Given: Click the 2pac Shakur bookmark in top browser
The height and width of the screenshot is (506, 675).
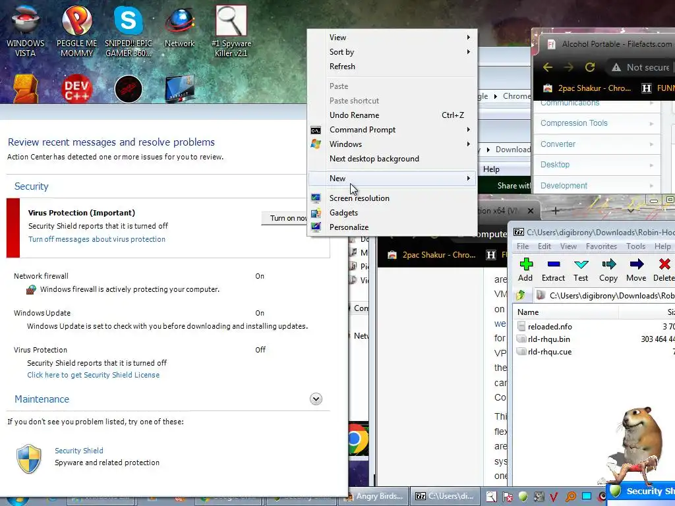Looking at the screenshot, I should coord(589,88).
